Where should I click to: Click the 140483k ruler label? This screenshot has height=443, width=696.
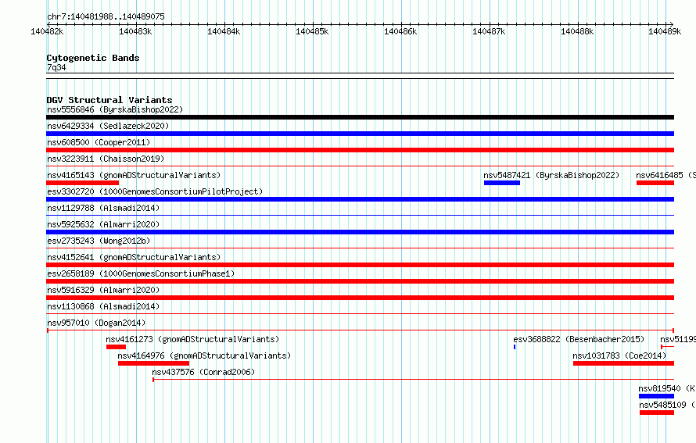tap(135, 31)
